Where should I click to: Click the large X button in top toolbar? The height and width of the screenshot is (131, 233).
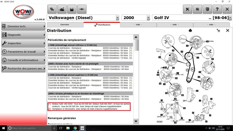pyautogui.click(x=227, y=9)
